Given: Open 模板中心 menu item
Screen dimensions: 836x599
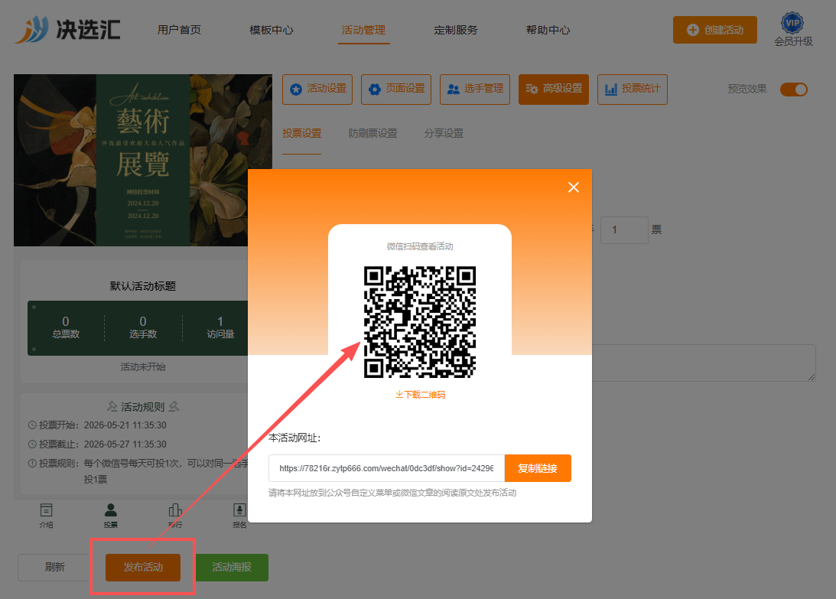Looking at the screenshot, I should (x=272, y=30).
